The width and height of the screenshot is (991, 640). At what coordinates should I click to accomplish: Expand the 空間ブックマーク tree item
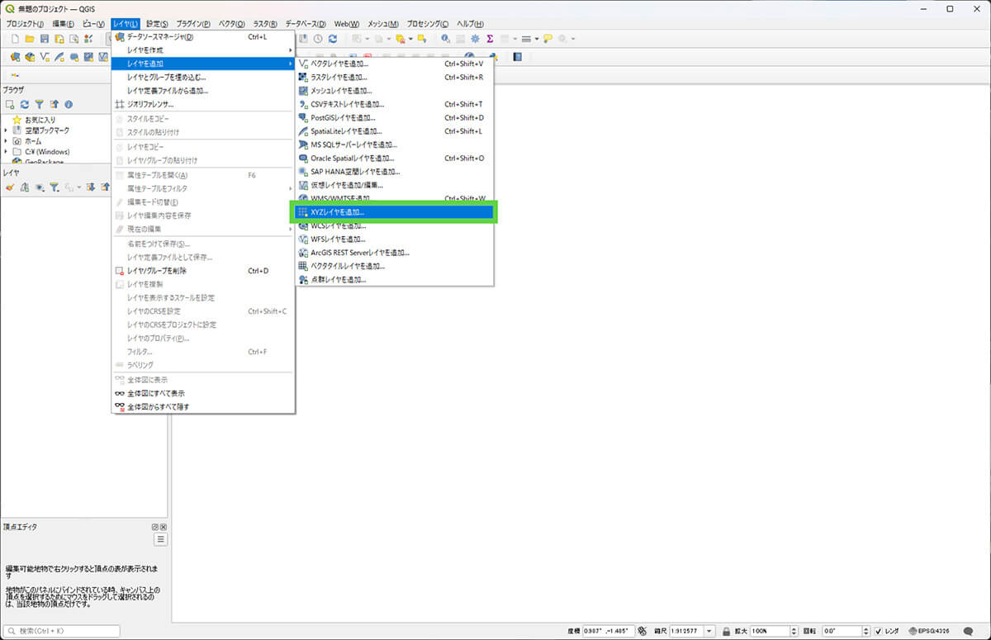click(7, 130)
